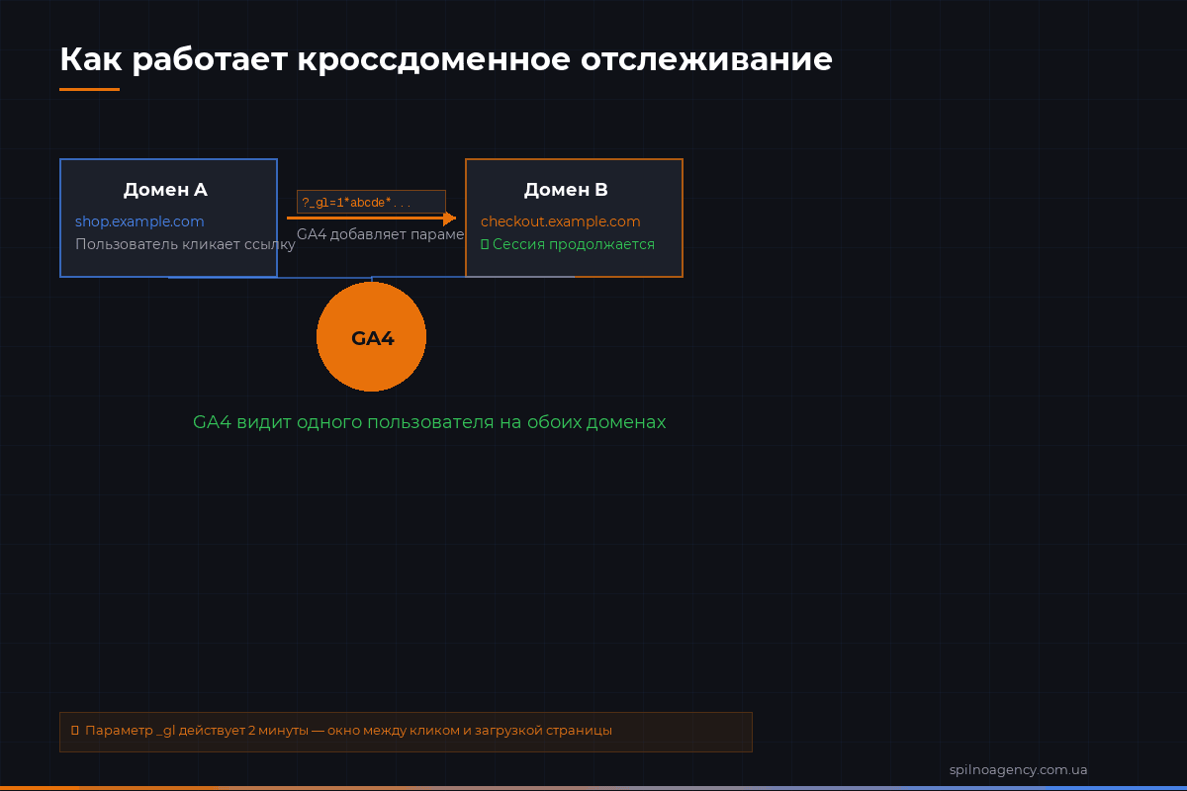Click the _gl 2-minute parameter note

point(406,732)
